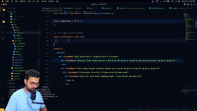Click the LF end-of-line indicator
The width and height of the screenshot is (197, 111).
(x=154, y=110)
